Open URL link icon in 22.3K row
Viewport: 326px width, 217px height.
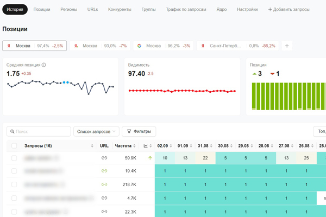click(x=104, y=212)
